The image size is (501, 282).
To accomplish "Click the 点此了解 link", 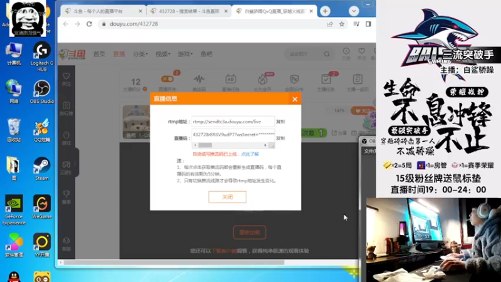I will pyautogui.click(x=250, y=154).
